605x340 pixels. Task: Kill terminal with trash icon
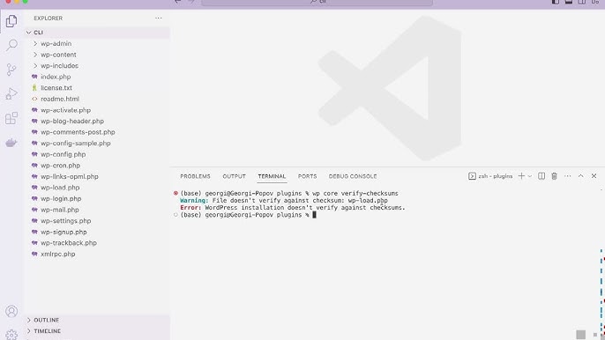(554, 176)
